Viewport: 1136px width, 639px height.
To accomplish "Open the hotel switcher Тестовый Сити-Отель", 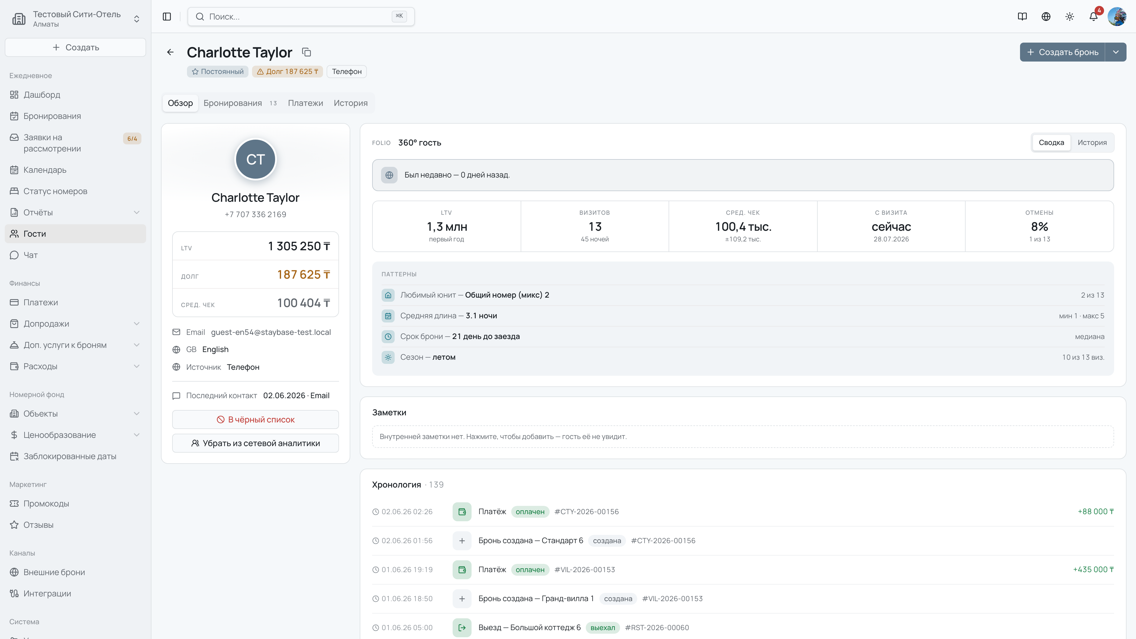I will 75,19.
